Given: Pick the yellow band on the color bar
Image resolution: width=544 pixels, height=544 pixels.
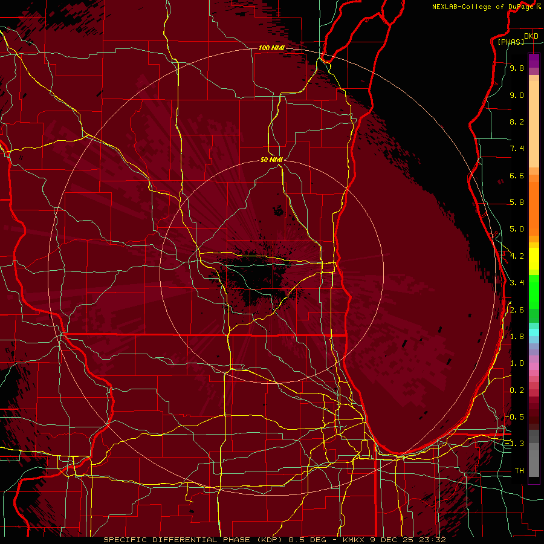Looking at the screenshot, I should coord(534,259).
